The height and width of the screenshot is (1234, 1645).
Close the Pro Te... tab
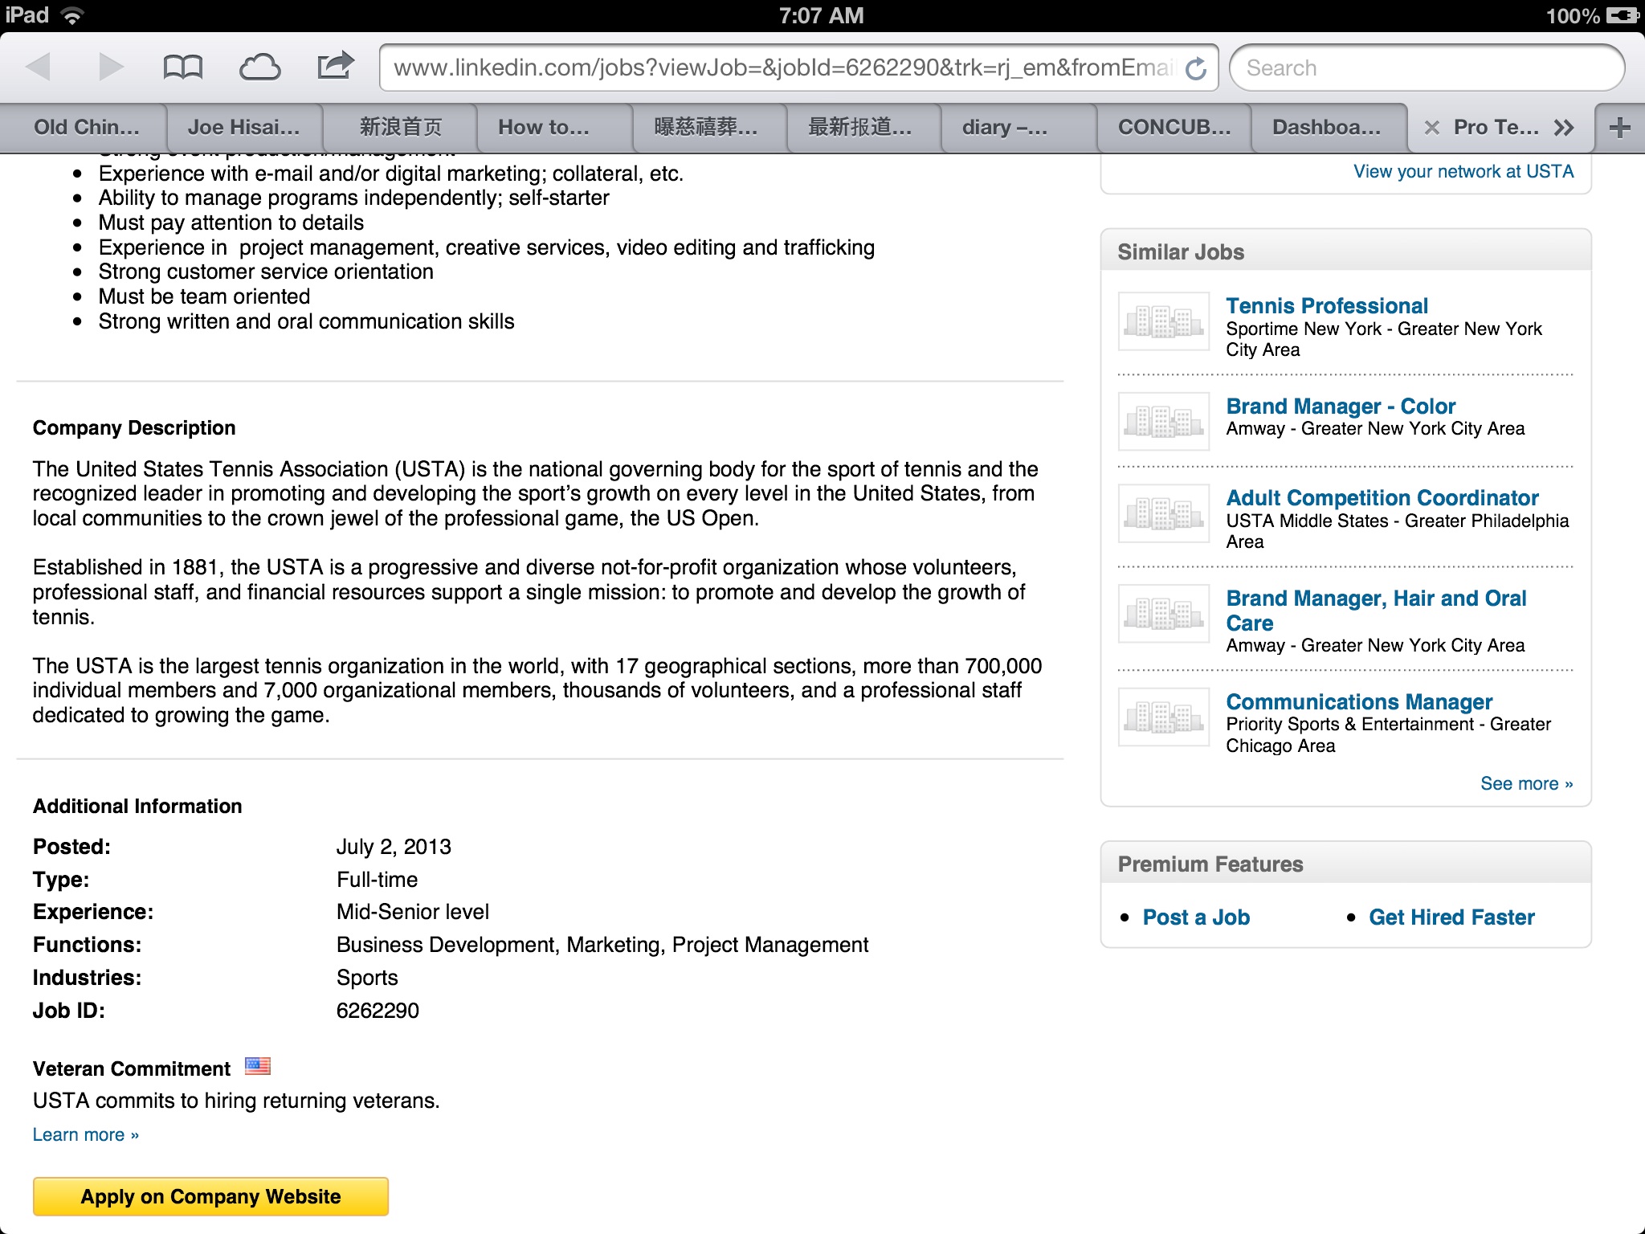click(x=1431, y=128)
